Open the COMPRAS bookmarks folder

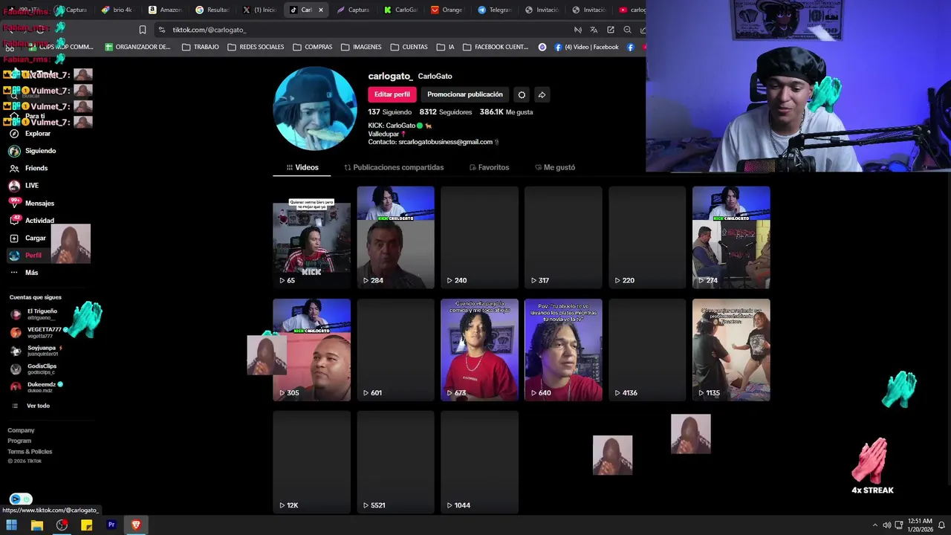(312, 47)
